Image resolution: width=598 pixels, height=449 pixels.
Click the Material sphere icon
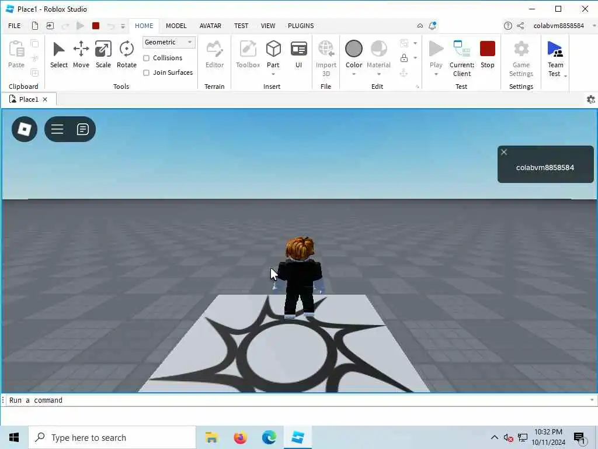coord(378,49)
